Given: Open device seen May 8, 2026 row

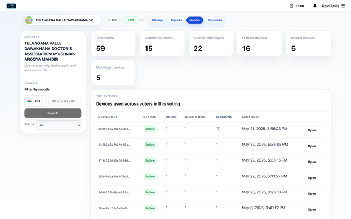Looking at the screenshot, I should click(312, 209).
